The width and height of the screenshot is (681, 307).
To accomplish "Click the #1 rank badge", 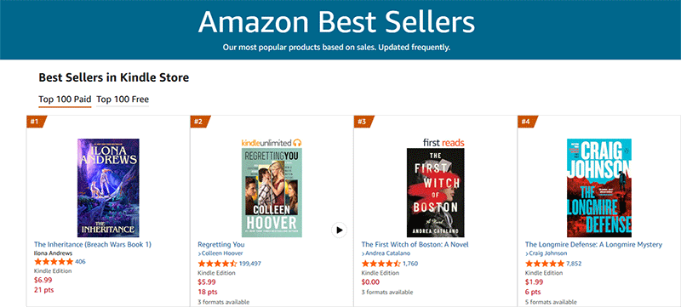I will [36, 122].
